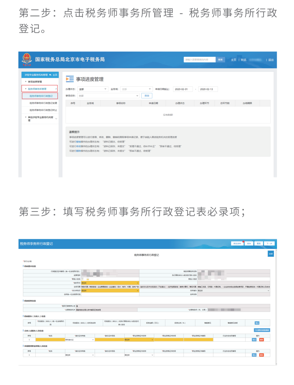The height and width of the screenshot is (385, 294).
Task: Open the 总分所标识 yellow dropdown
Action: click(110, 291)
